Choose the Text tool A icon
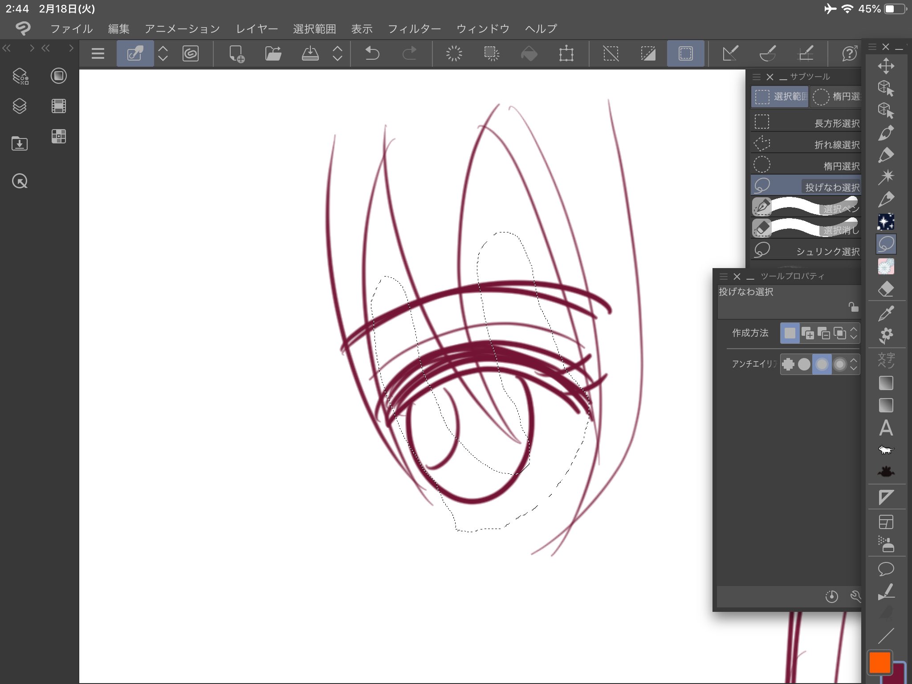The image size is (912, 684). click(886, 428)
